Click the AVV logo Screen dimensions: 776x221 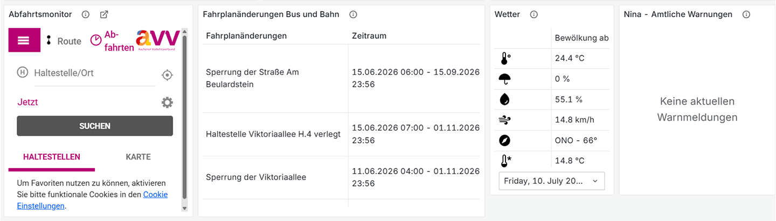[x=157, y=40]
